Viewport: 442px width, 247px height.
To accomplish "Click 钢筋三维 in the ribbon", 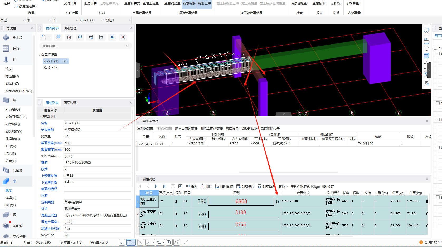I will (205, 3).
